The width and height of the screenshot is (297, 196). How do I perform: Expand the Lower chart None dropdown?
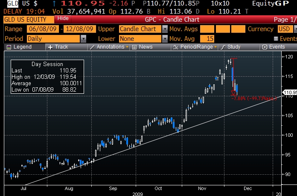165,38
